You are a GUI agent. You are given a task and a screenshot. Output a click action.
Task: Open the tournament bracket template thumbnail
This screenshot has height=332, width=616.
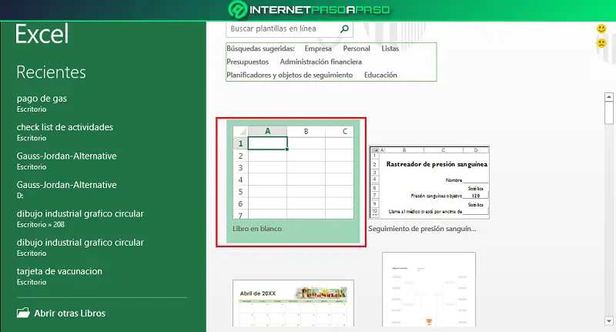click(429, 290)
